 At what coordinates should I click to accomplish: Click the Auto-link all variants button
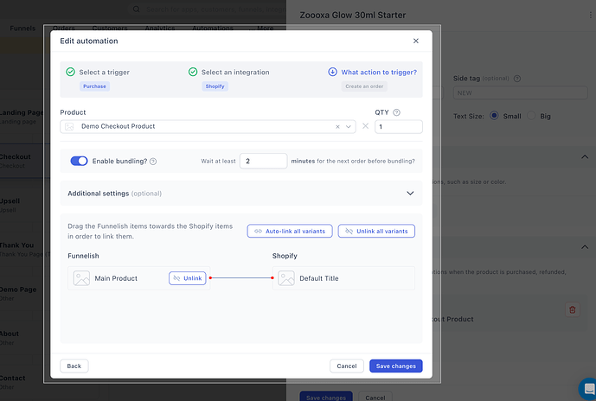click(x=290, y=231)
